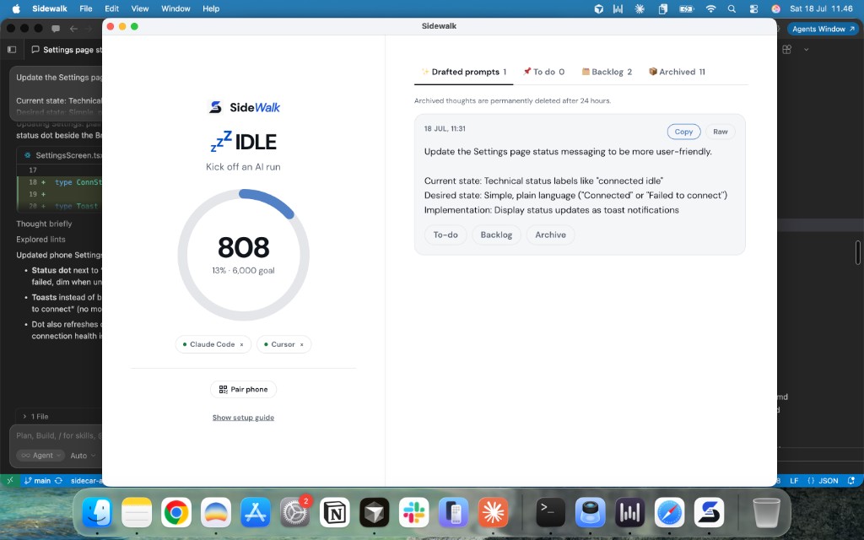This screenshot has height=540, width=864.
Task: Expand the 1 File section in Cursor
Action: pos(35,417)
